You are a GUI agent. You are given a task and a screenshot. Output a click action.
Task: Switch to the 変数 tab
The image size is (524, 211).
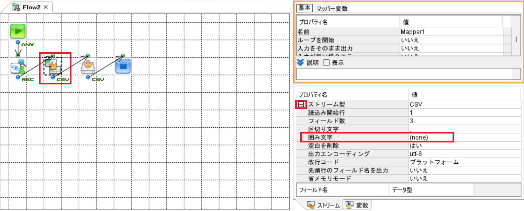(357, 205)
